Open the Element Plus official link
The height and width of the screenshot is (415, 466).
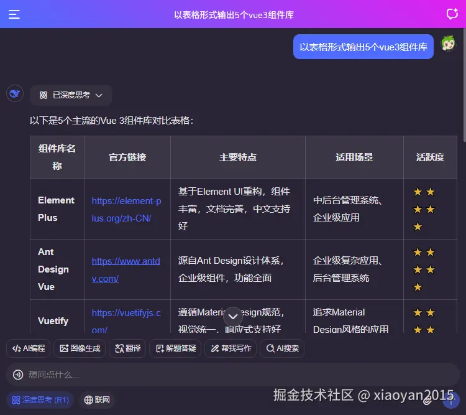pyautogui.click(x=126, y=210)
